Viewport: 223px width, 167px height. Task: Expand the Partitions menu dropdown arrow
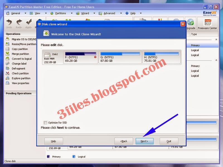click(72, 13)
